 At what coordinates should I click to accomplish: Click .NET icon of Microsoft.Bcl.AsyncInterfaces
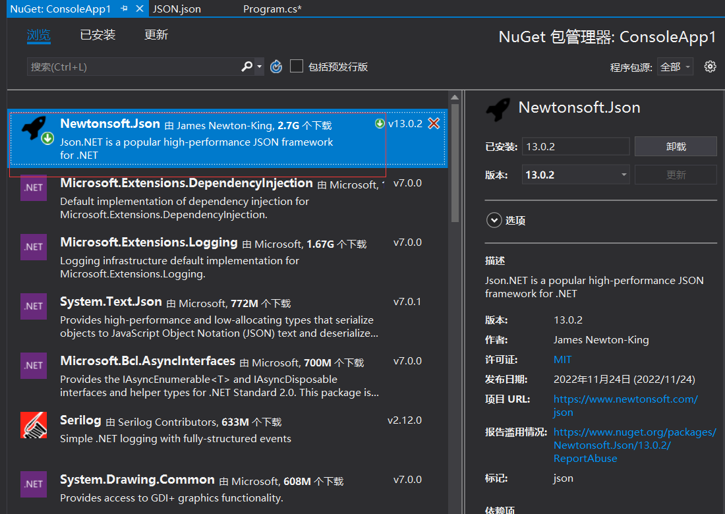click(x=34, y=365)
